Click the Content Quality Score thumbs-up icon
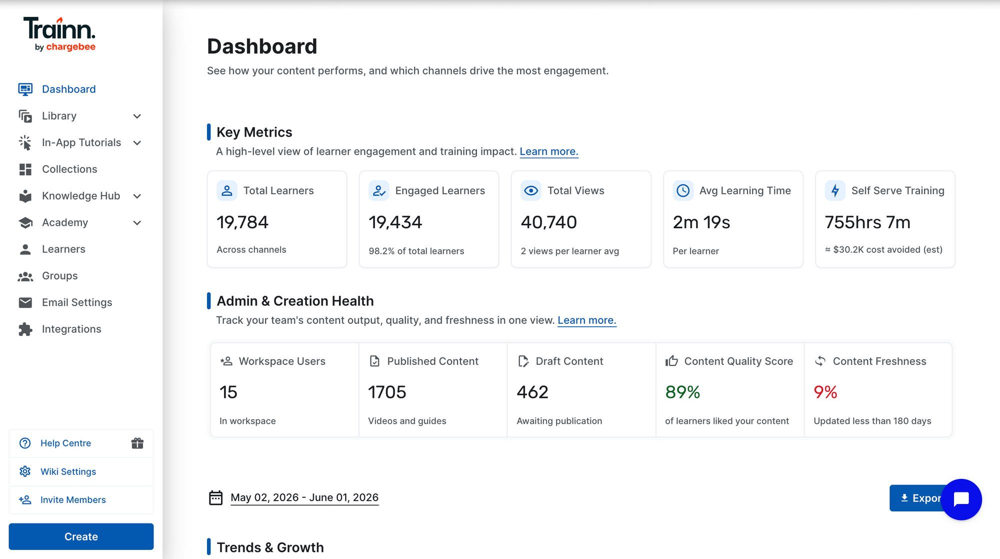The height and width of the screenshot is (559, 1000). [x=671, y=361]
